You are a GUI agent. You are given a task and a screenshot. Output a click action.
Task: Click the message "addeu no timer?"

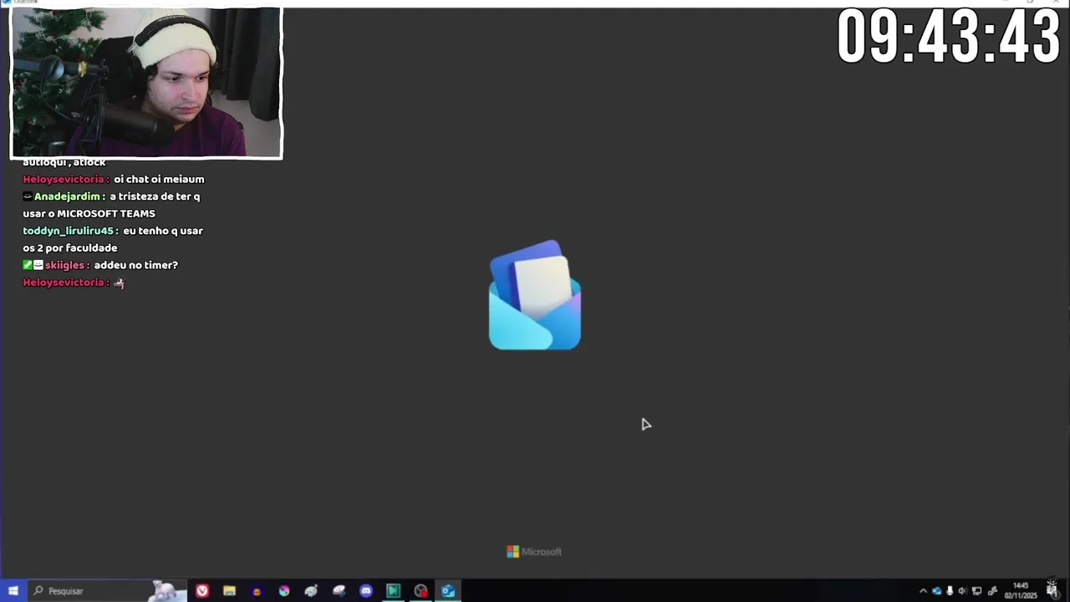136,265
